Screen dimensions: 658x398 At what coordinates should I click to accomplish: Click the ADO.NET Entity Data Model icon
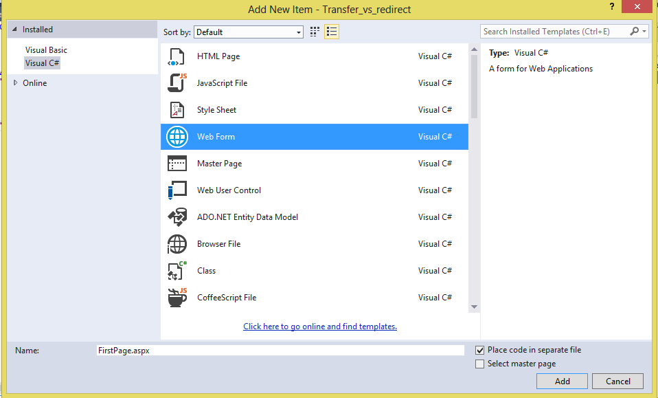177,217
